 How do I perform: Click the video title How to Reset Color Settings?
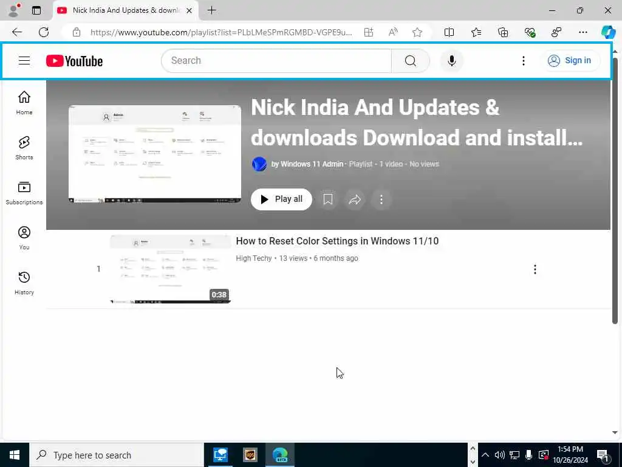[x=337, y=241]
